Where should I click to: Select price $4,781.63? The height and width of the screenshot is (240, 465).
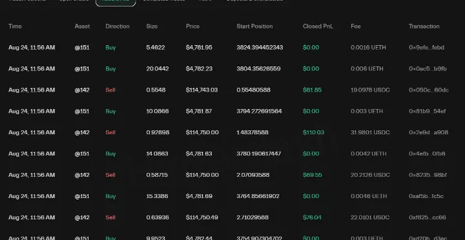point(199,154)
